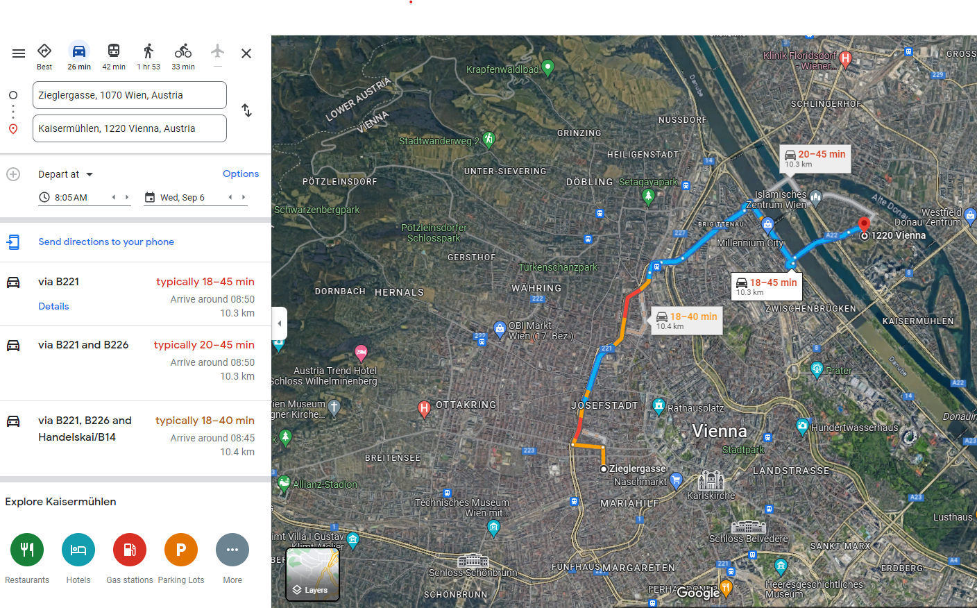Select Driving travel mode
Viewport: 977px width, 608px height.
pyautogui.click(x=79, y=56)
